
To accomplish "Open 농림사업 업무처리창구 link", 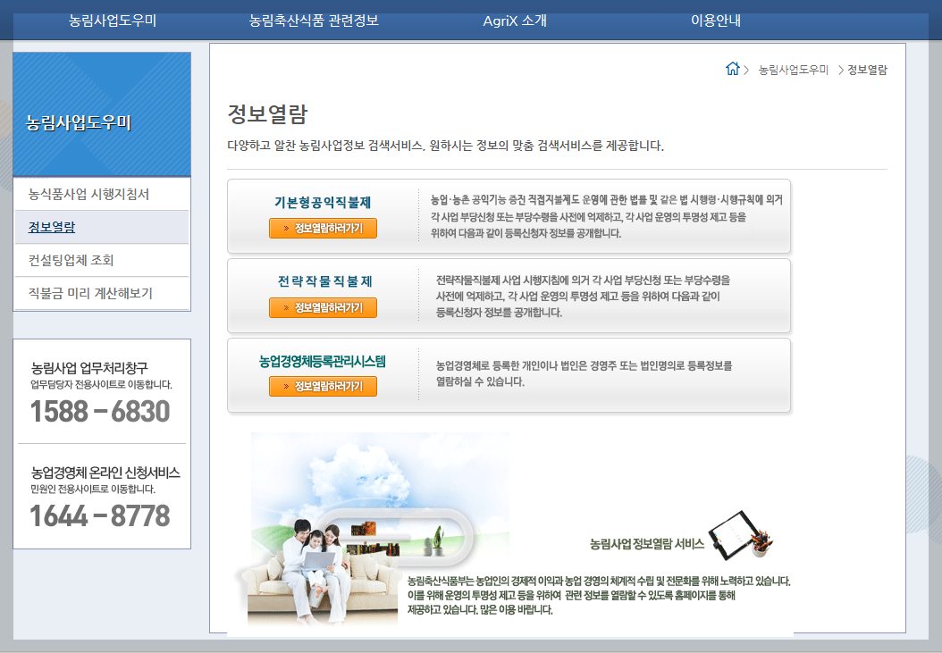I will pyautogui.click(x=89, y=368).
